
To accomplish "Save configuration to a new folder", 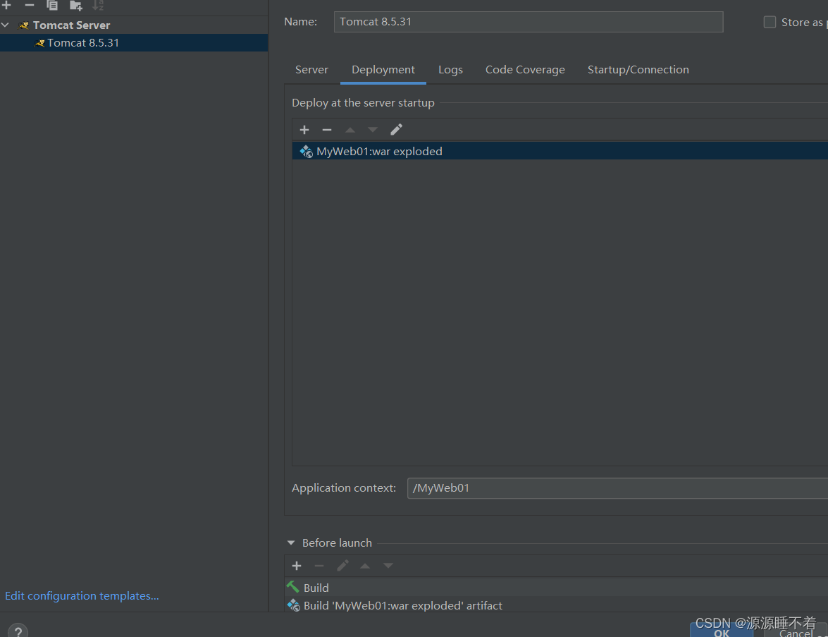I will click(x=75, y=5).
